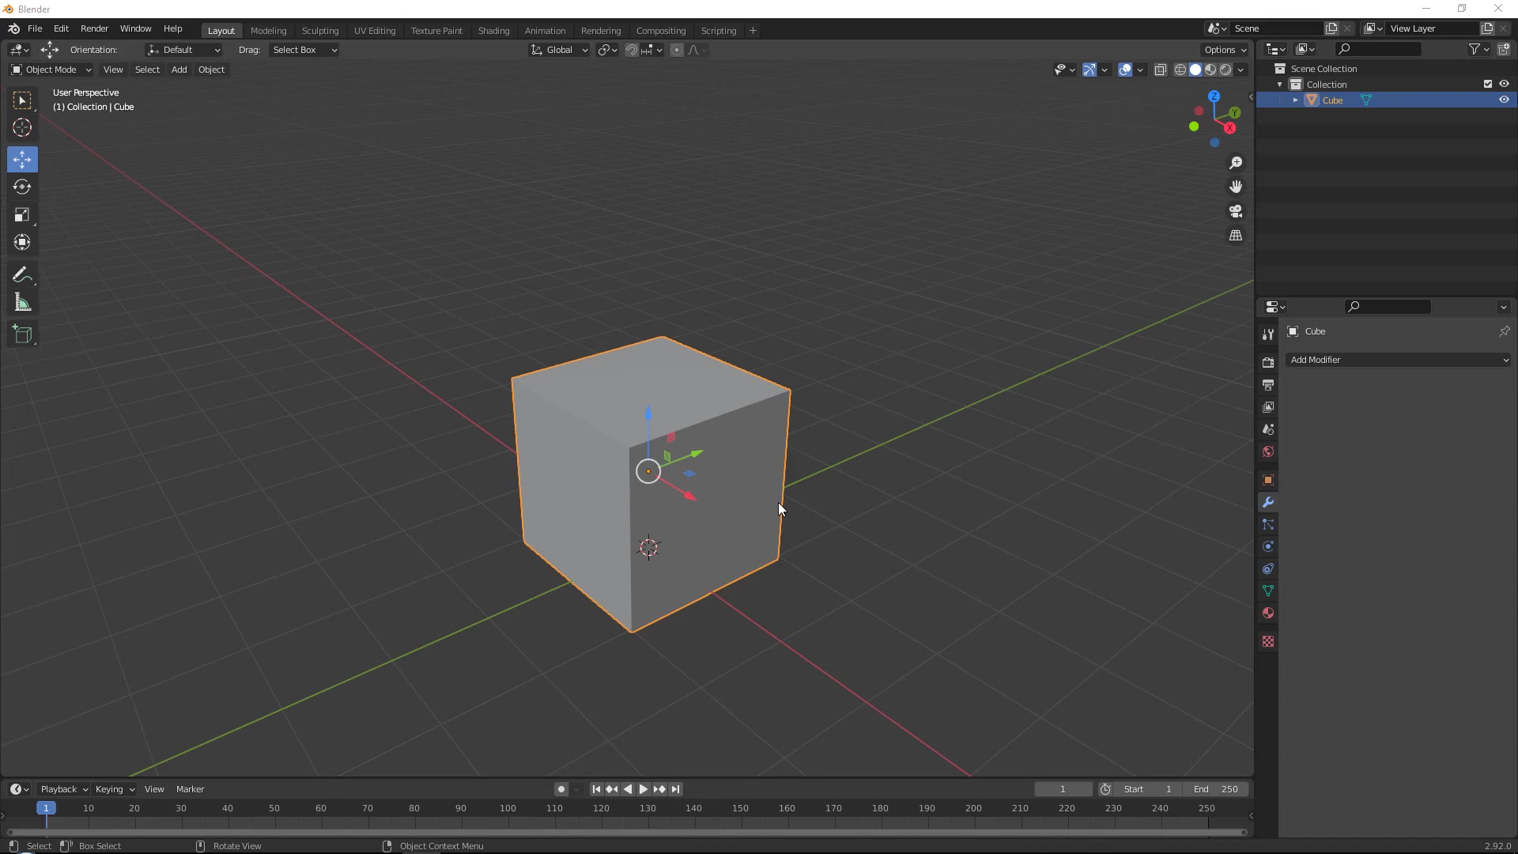This screenshot has width=1518, height=854.
Task: Open the Options dropdown
Action: click(x=1225, y=50)
